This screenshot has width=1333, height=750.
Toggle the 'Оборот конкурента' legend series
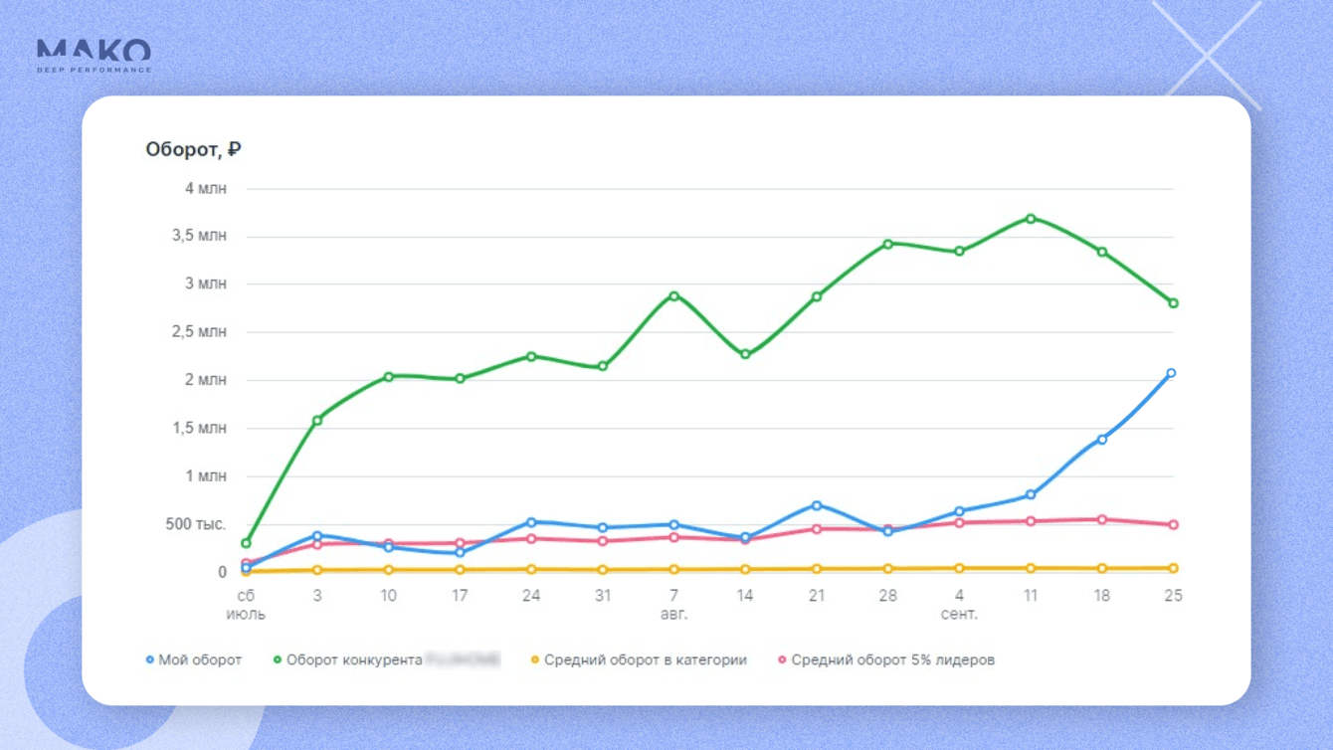(x=354, y=659)
